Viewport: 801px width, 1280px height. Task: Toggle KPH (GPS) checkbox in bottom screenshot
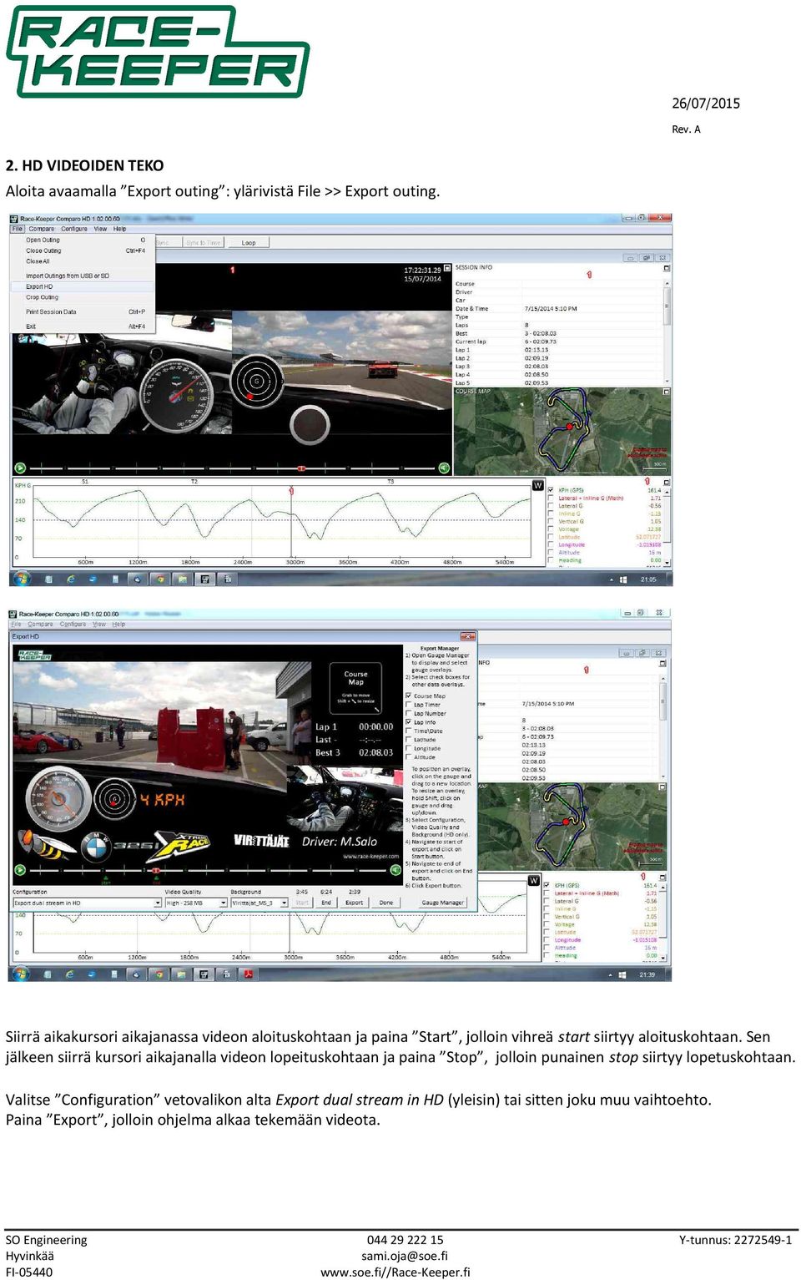547,885
